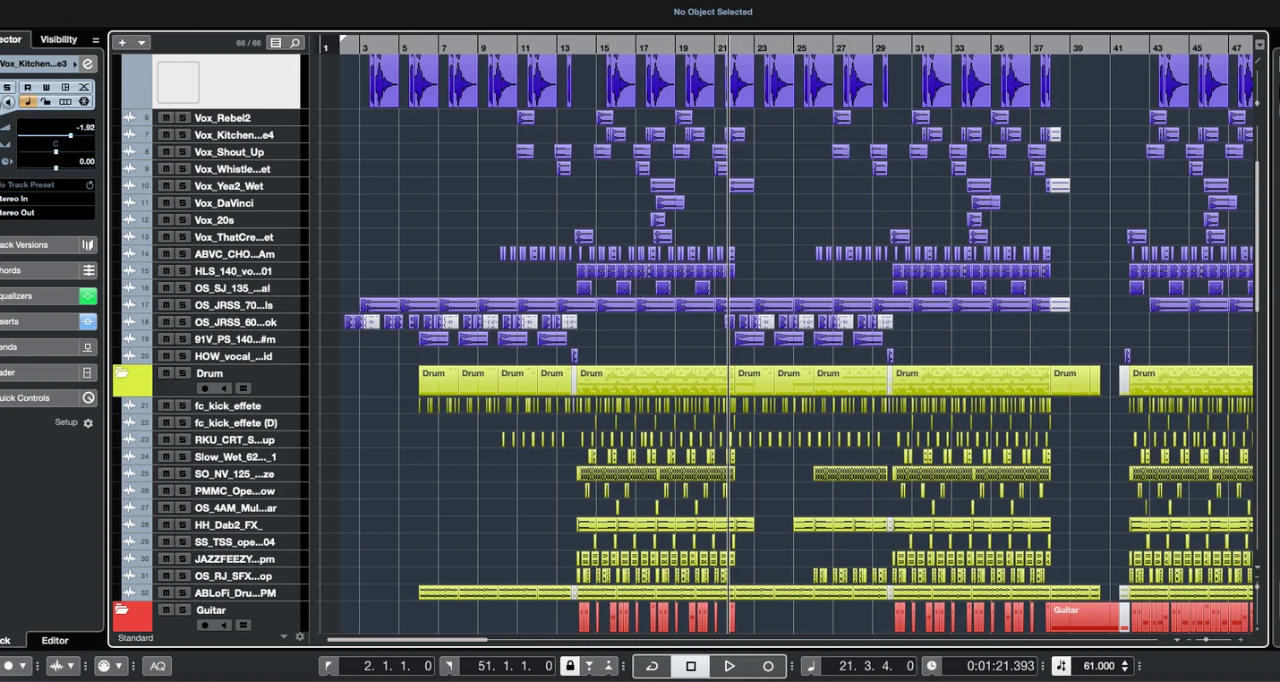This screenshot has height=682, width=1280.
Task: Click the Stop transport button
Action: 690,666
